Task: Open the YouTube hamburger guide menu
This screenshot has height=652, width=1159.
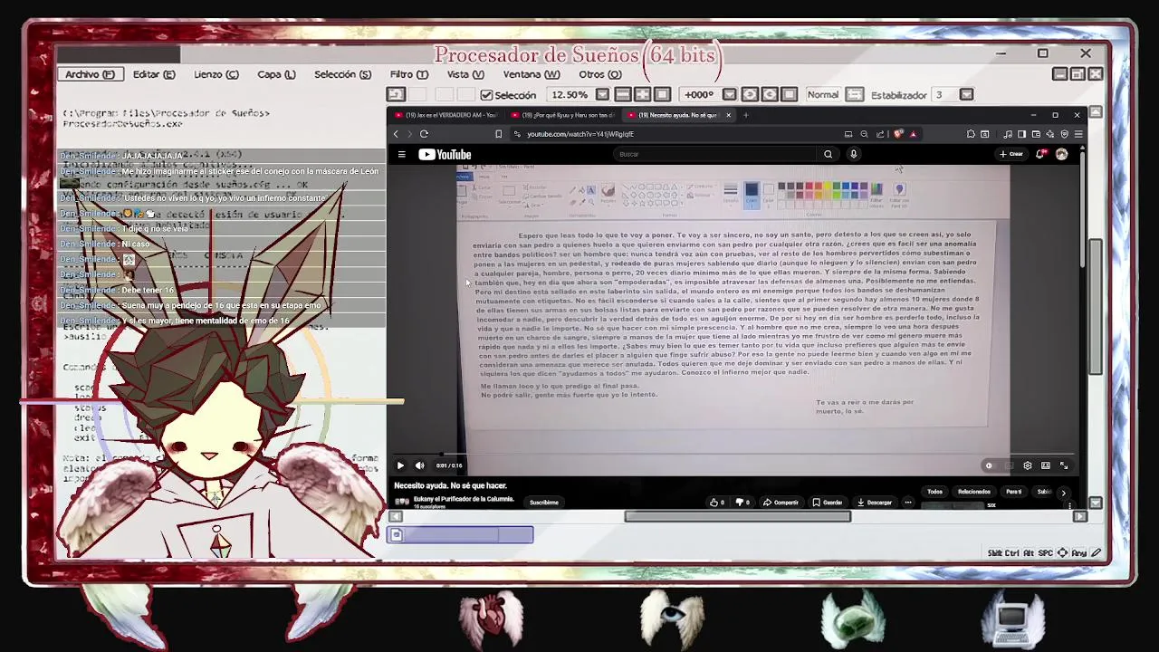Action: coord(401,154)
